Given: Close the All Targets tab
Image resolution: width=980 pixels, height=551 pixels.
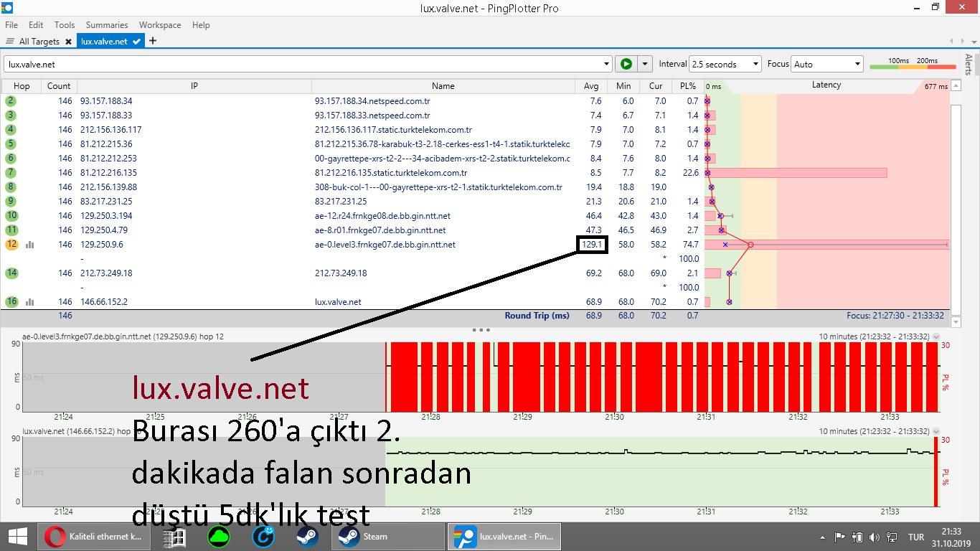Looking at the screenshot, I should pos(68,42).
